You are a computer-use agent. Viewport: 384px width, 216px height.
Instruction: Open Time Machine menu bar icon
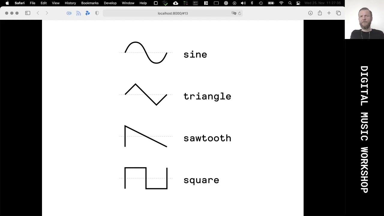(x=261, y=3)
